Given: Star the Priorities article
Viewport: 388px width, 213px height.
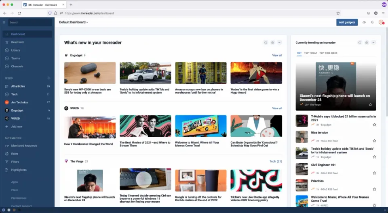Looking at the screenshot, I should point(374,189).
